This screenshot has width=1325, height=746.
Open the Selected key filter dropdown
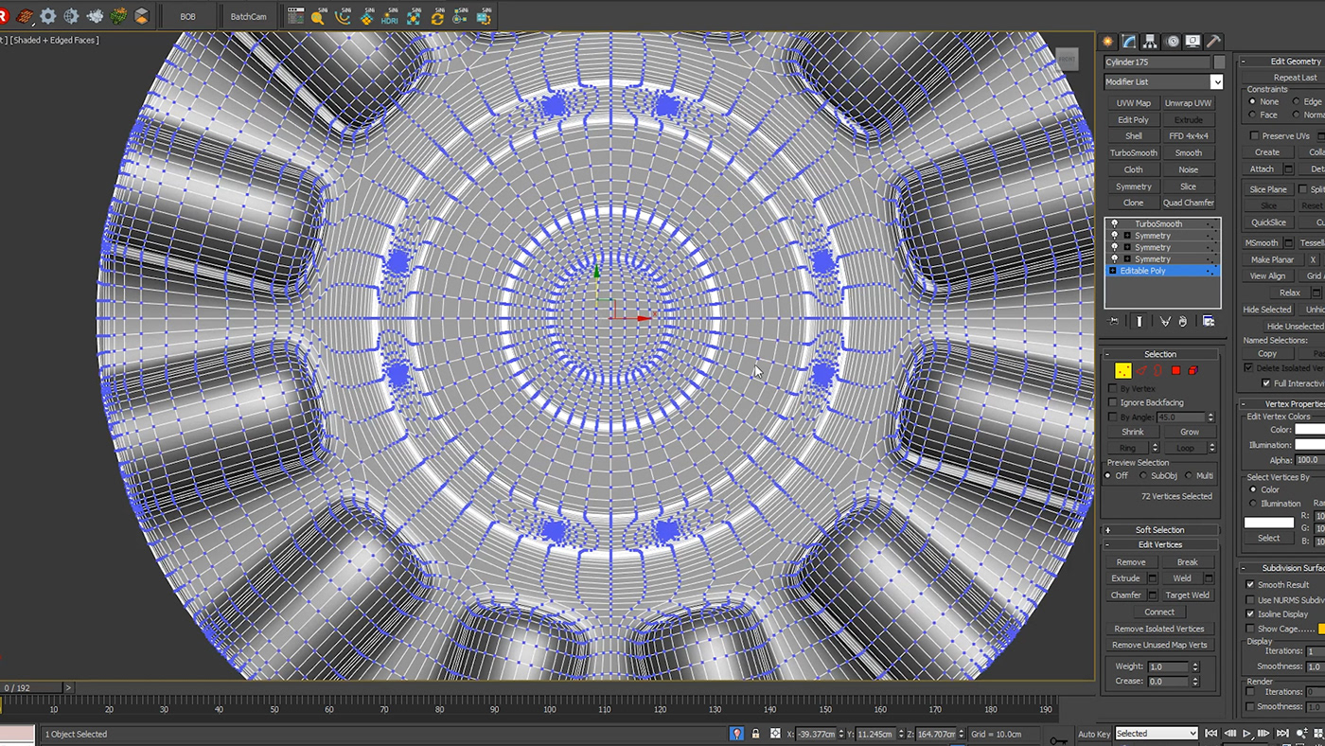(1157, 734)
